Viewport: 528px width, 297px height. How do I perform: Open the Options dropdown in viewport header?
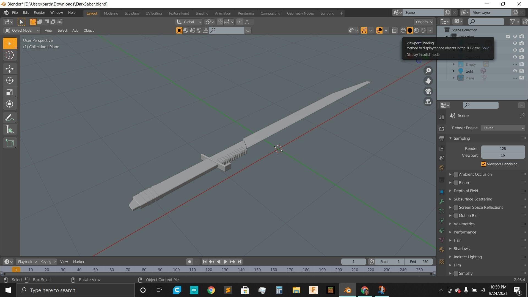click(424, 22)
